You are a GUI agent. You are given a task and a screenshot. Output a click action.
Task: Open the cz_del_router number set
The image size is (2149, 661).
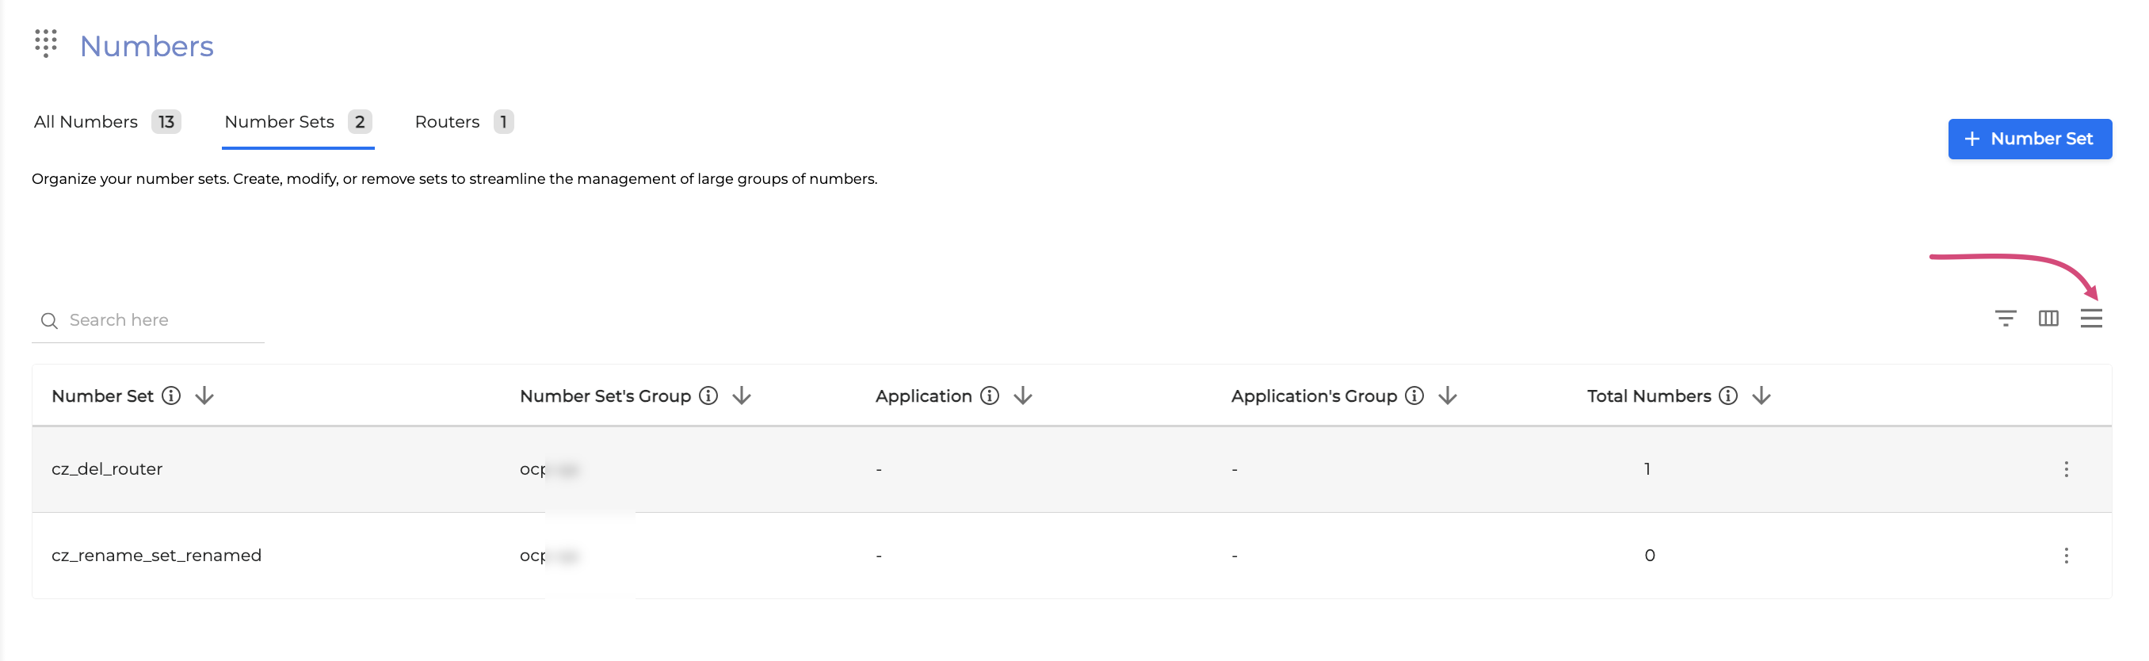(107, 469)
